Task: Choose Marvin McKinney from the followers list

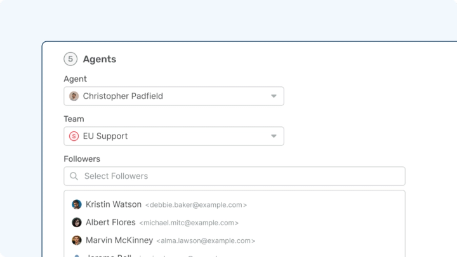Action: click(119, 241)
